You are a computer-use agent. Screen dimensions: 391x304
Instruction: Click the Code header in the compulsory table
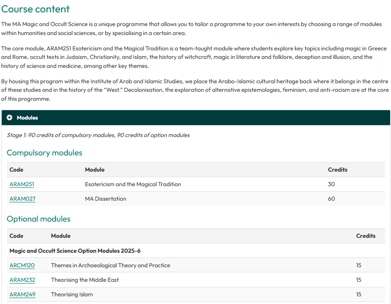click(x=16, y=170)
